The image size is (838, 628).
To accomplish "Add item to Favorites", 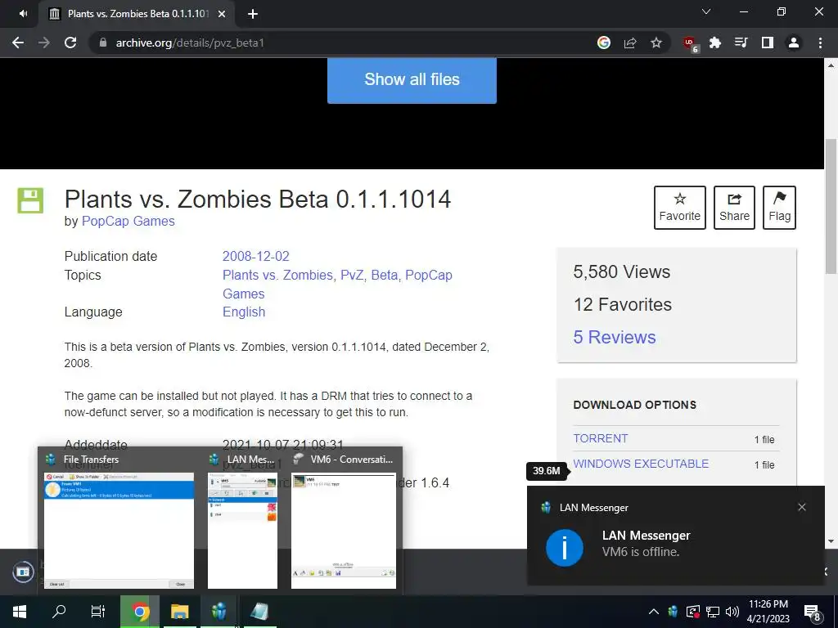I will coord(680,208).
